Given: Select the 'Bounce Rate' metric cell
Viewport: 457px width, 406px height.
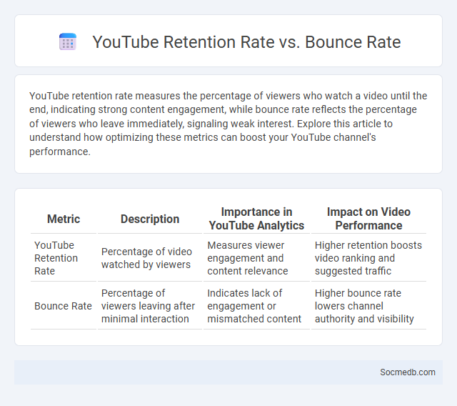Looking at the screenshot, I should (64, 306).
